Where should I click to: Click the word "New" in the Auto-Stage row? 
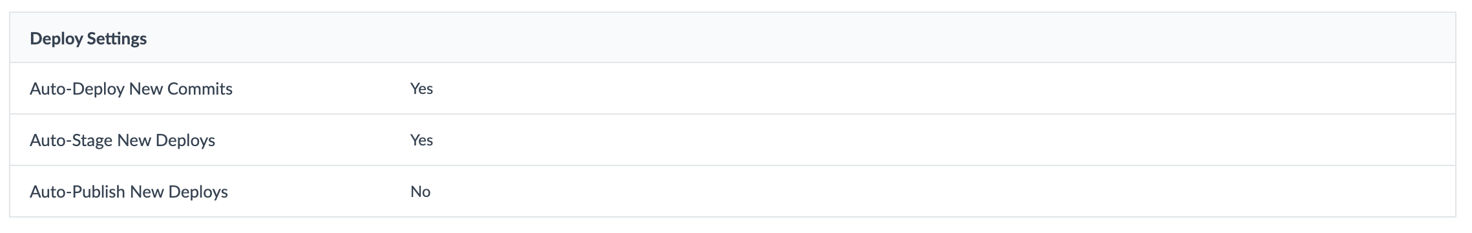[x=134, y=140]
